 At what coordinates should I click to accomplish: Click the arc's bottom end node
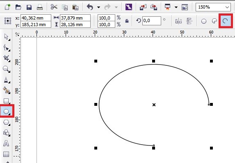(154, 145)
